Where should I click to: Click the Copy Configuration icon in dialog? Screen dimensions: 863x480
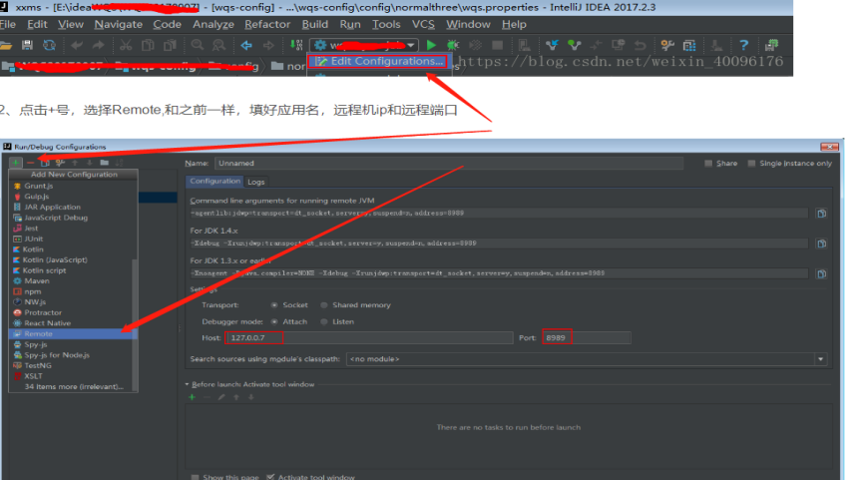45,163
